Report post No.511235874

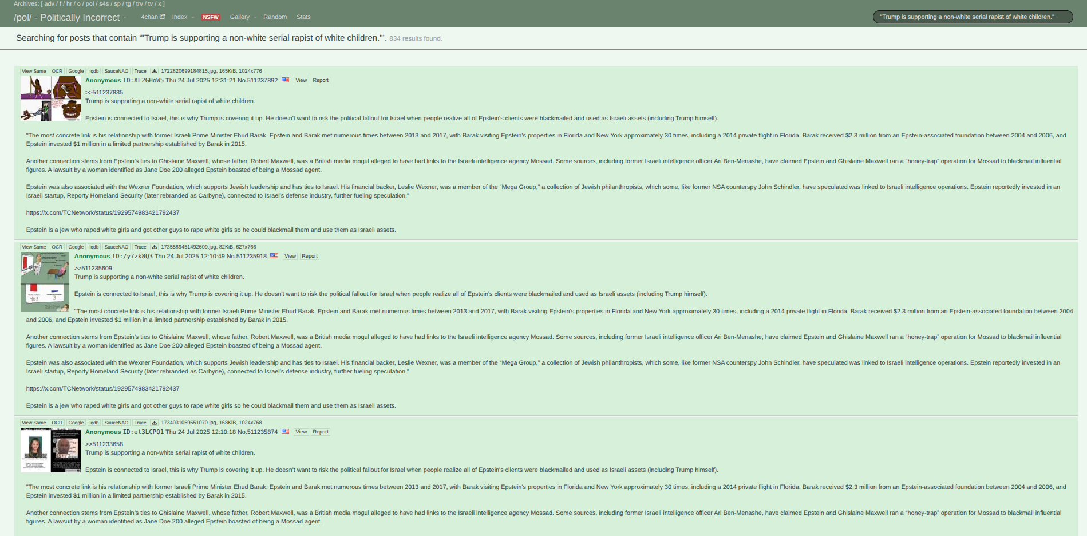(x=321, y=432)
